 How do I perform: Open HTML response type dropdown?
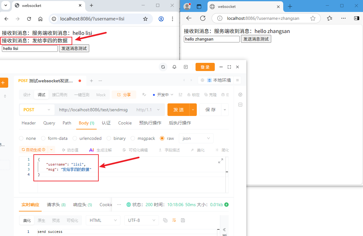pos(103,220)
